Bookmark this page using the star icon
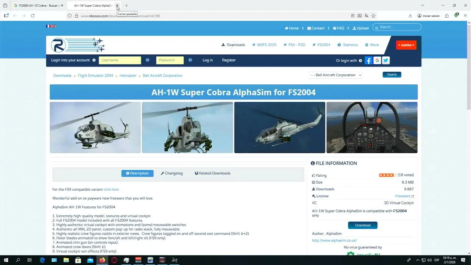 (373, 16)
